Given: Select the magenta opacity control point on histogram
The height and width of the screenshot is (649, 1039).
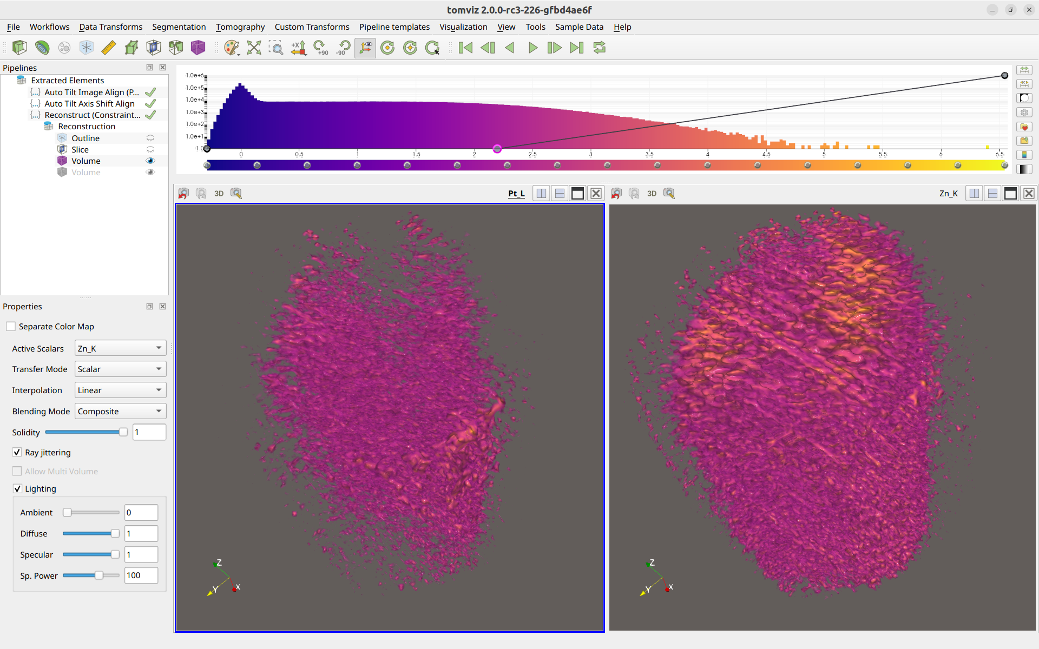Looking at the screenshot, I should click(497, 149).
